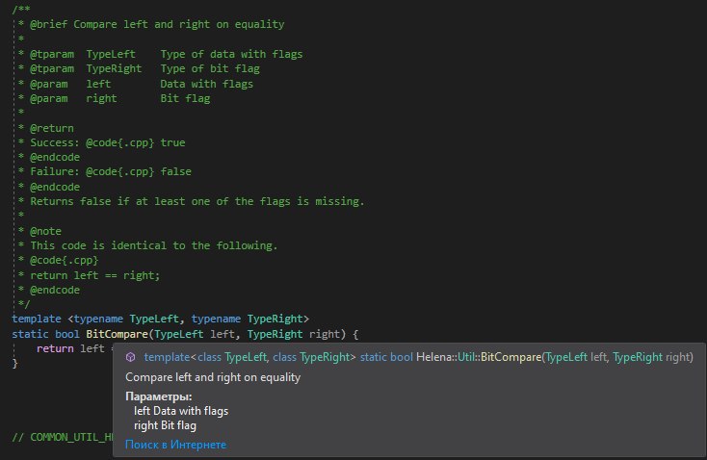
Task: Click the '@note' comment tag
Action: pyautogui.click(x=45, y=231)
